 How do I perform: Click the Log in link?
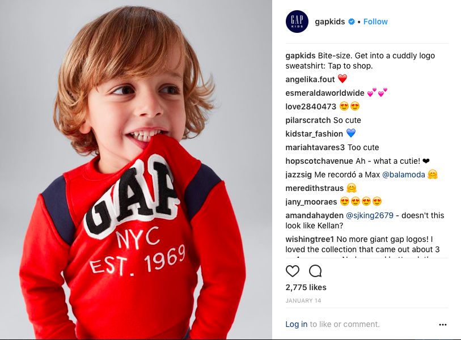tap(297, 324)
